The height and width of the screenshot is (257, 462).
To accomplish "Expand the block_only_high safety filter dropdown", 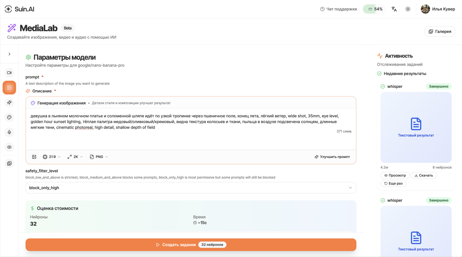I will pos(191,188).
